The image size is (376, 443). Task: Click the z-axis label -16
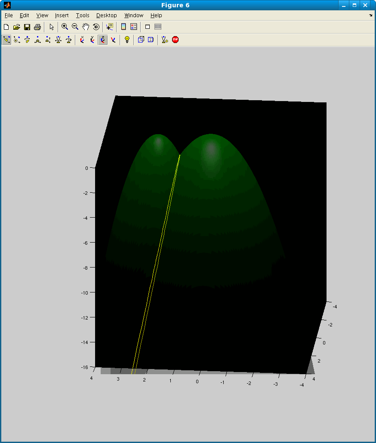[x=84, y=367]
